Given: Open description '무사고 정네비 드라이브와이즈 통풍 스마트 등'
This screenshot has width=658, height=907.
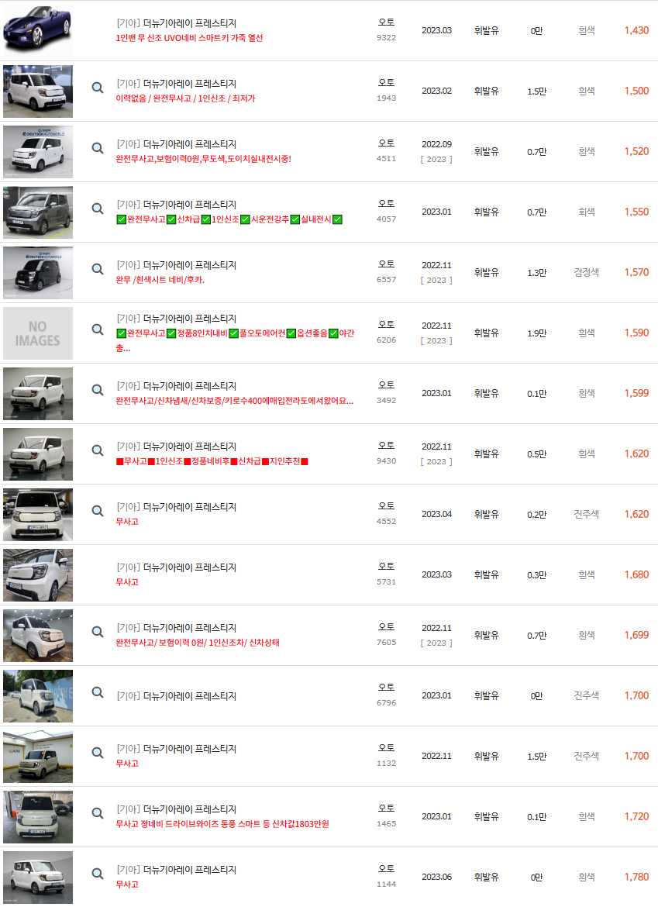Looking at the screenshot, I should (x=222, y=824).
